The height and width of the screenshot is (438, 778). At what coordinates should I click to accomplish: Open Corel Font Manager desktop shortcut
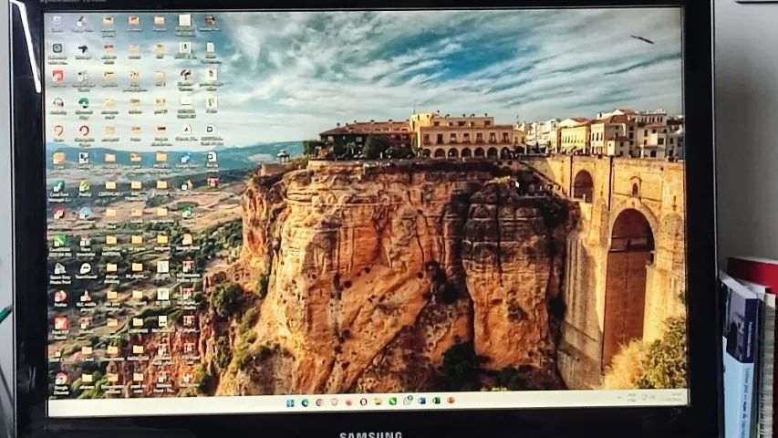[58, 192]
